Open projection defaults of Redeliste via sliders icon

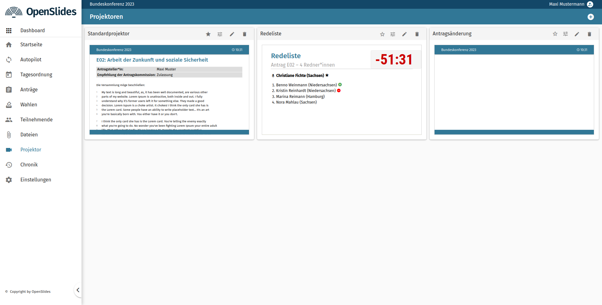click(x=393, y=34)
